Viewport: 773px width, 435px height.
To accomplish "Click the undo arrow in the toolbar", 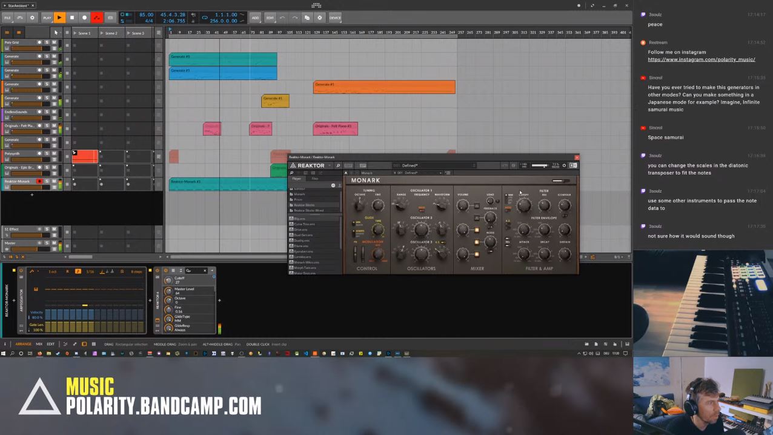I will pyautogui.click(x=282, y=18).
